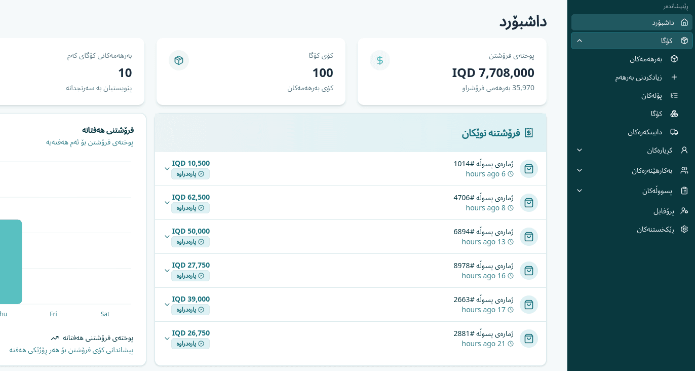Click the پارەدراوە paid badge on IQD 26,750
This screenshot has height=371, width=695.
pos(190,344)
